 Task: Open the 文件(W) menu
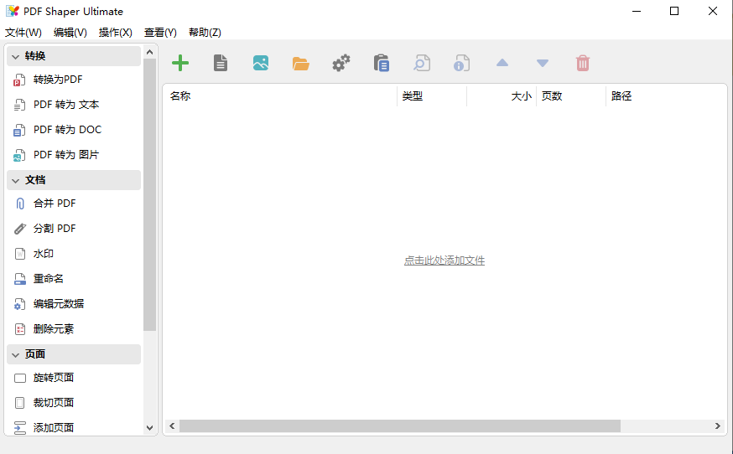[23, 32]
